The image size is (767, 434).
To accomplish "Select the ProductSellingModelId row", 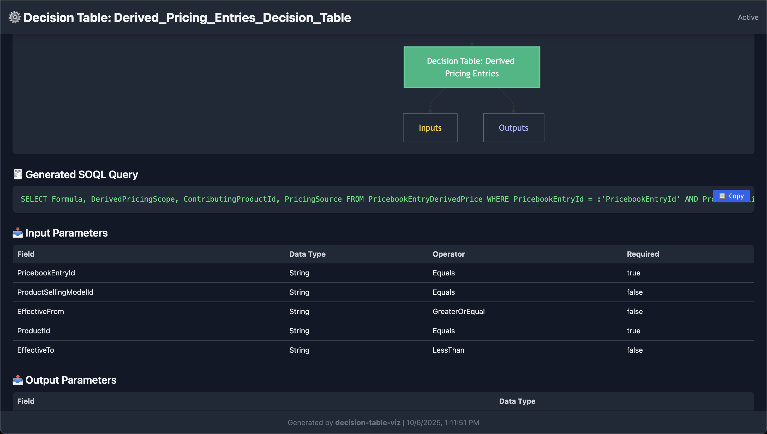I will pos(55,292).
